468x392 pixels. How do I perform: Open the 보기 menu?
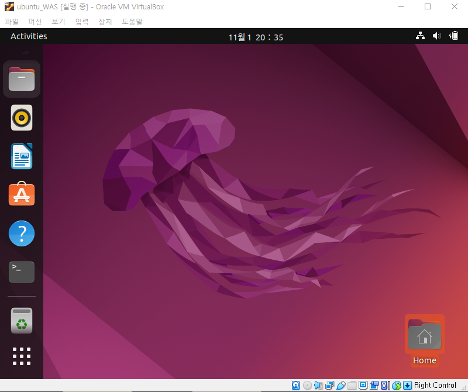click(x=58, y=22)
